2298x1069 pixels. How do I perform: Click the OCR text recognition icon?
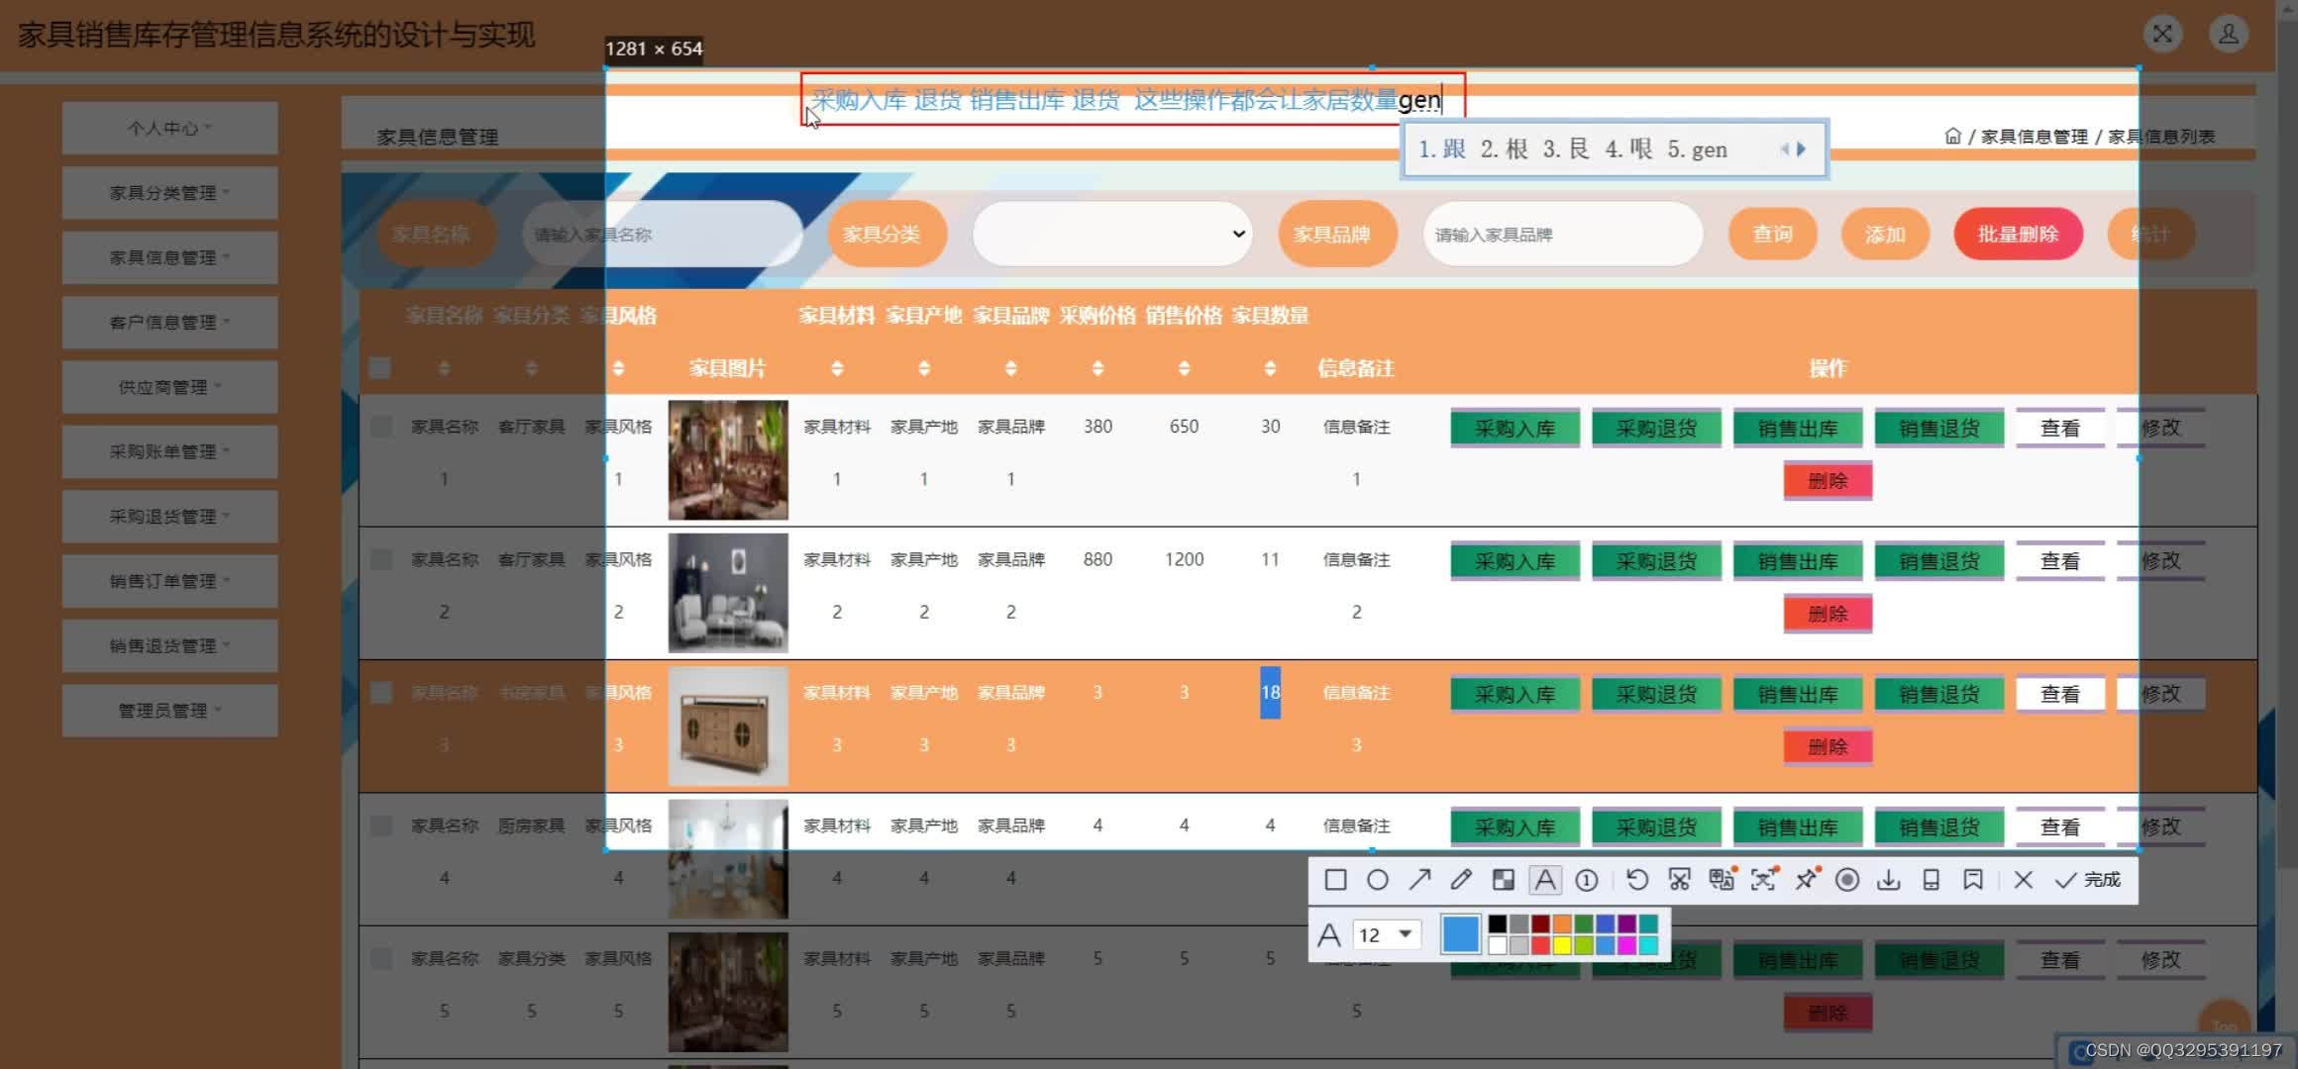(x=1764, y=879)
